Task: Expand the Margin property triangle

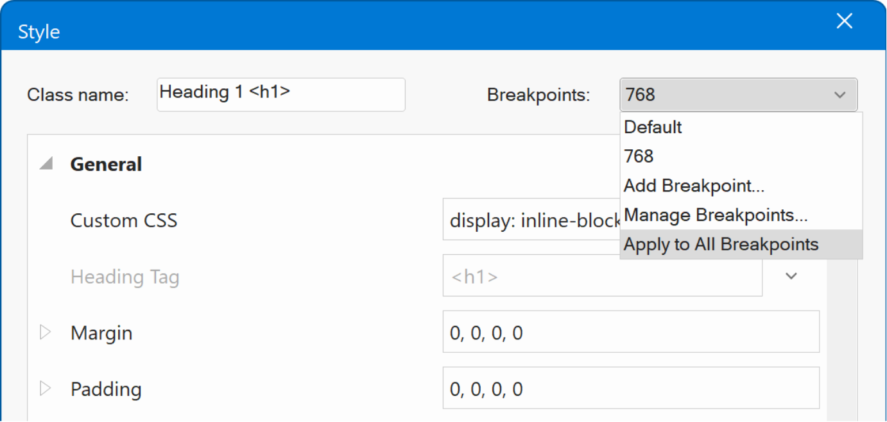Action: coord(45,333)
